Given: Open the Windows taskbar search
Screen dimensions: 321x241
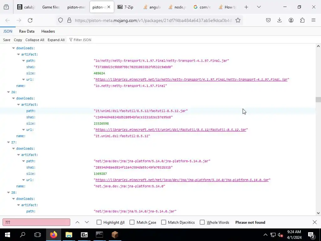Looking at the screenshot, I should coord(23,235).
